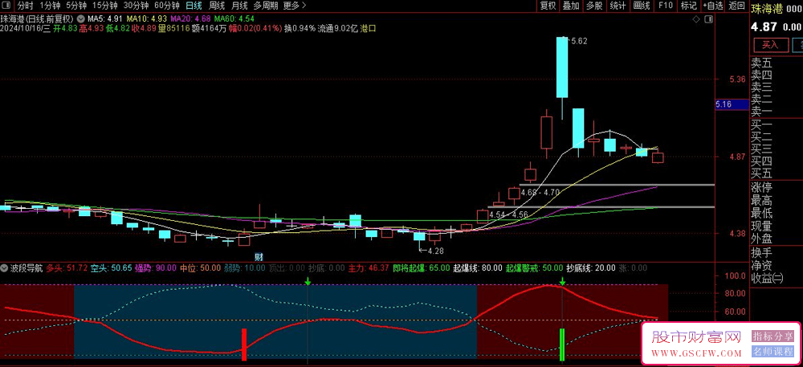This screenshot has width=803, height=367.
Task: Switch to 5分钟 period
Action: pos(76,6)
